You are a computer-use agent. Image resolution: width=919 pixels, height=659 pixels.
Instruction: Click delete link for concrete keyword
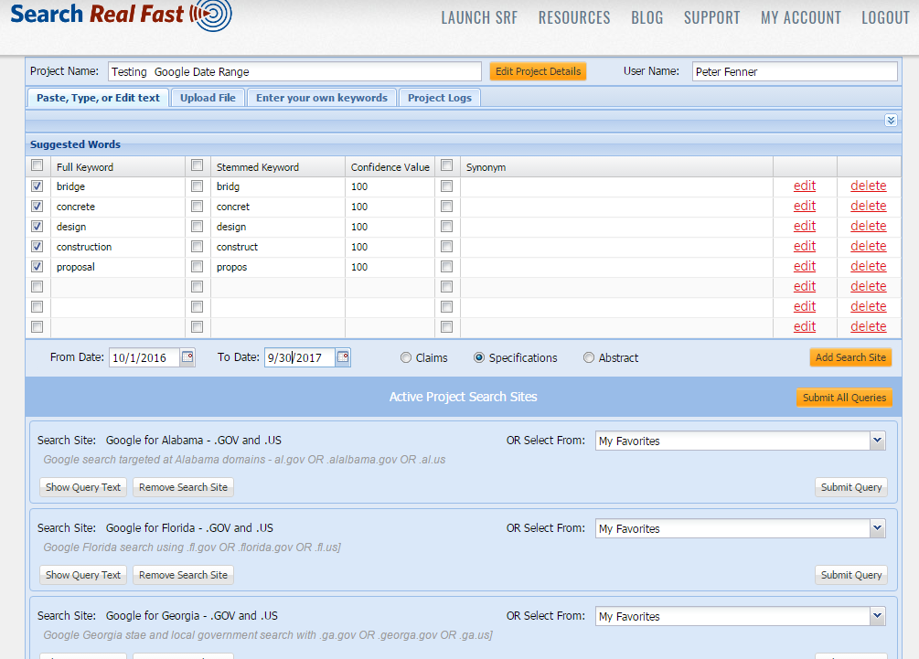[x=868, y=206]
